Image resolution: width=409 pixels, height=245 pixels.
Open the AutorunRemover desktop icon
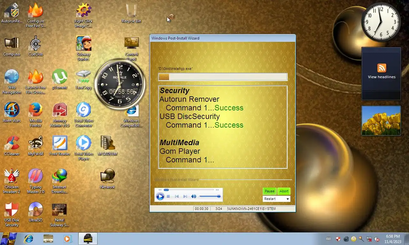point(12,13)
